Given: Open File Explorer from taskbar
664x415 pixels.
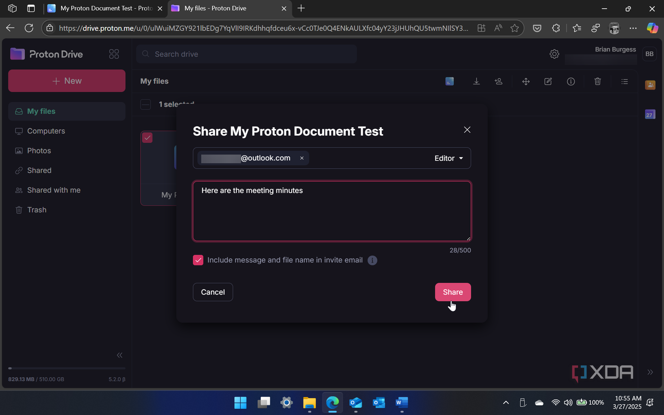Looking at the screenshot, I should pos(309,403).
